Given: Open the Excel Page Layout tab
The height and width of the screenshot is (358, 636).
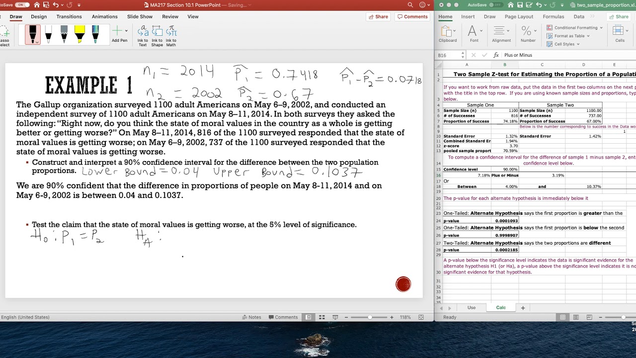Looking at the screenshot, I should (519, 16).
